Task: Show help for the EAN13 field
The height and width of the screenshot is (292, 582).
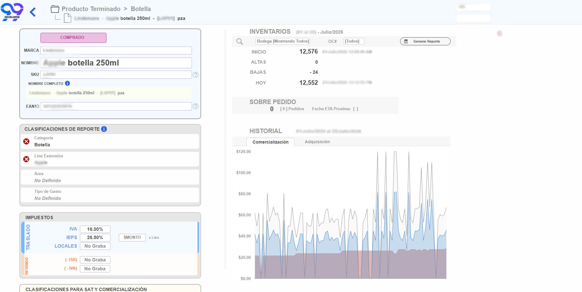Action: click(196, 106)
